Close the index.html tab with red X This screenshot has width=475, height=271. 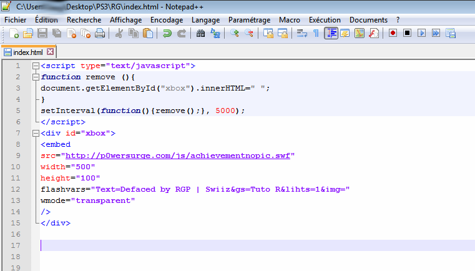51,52
